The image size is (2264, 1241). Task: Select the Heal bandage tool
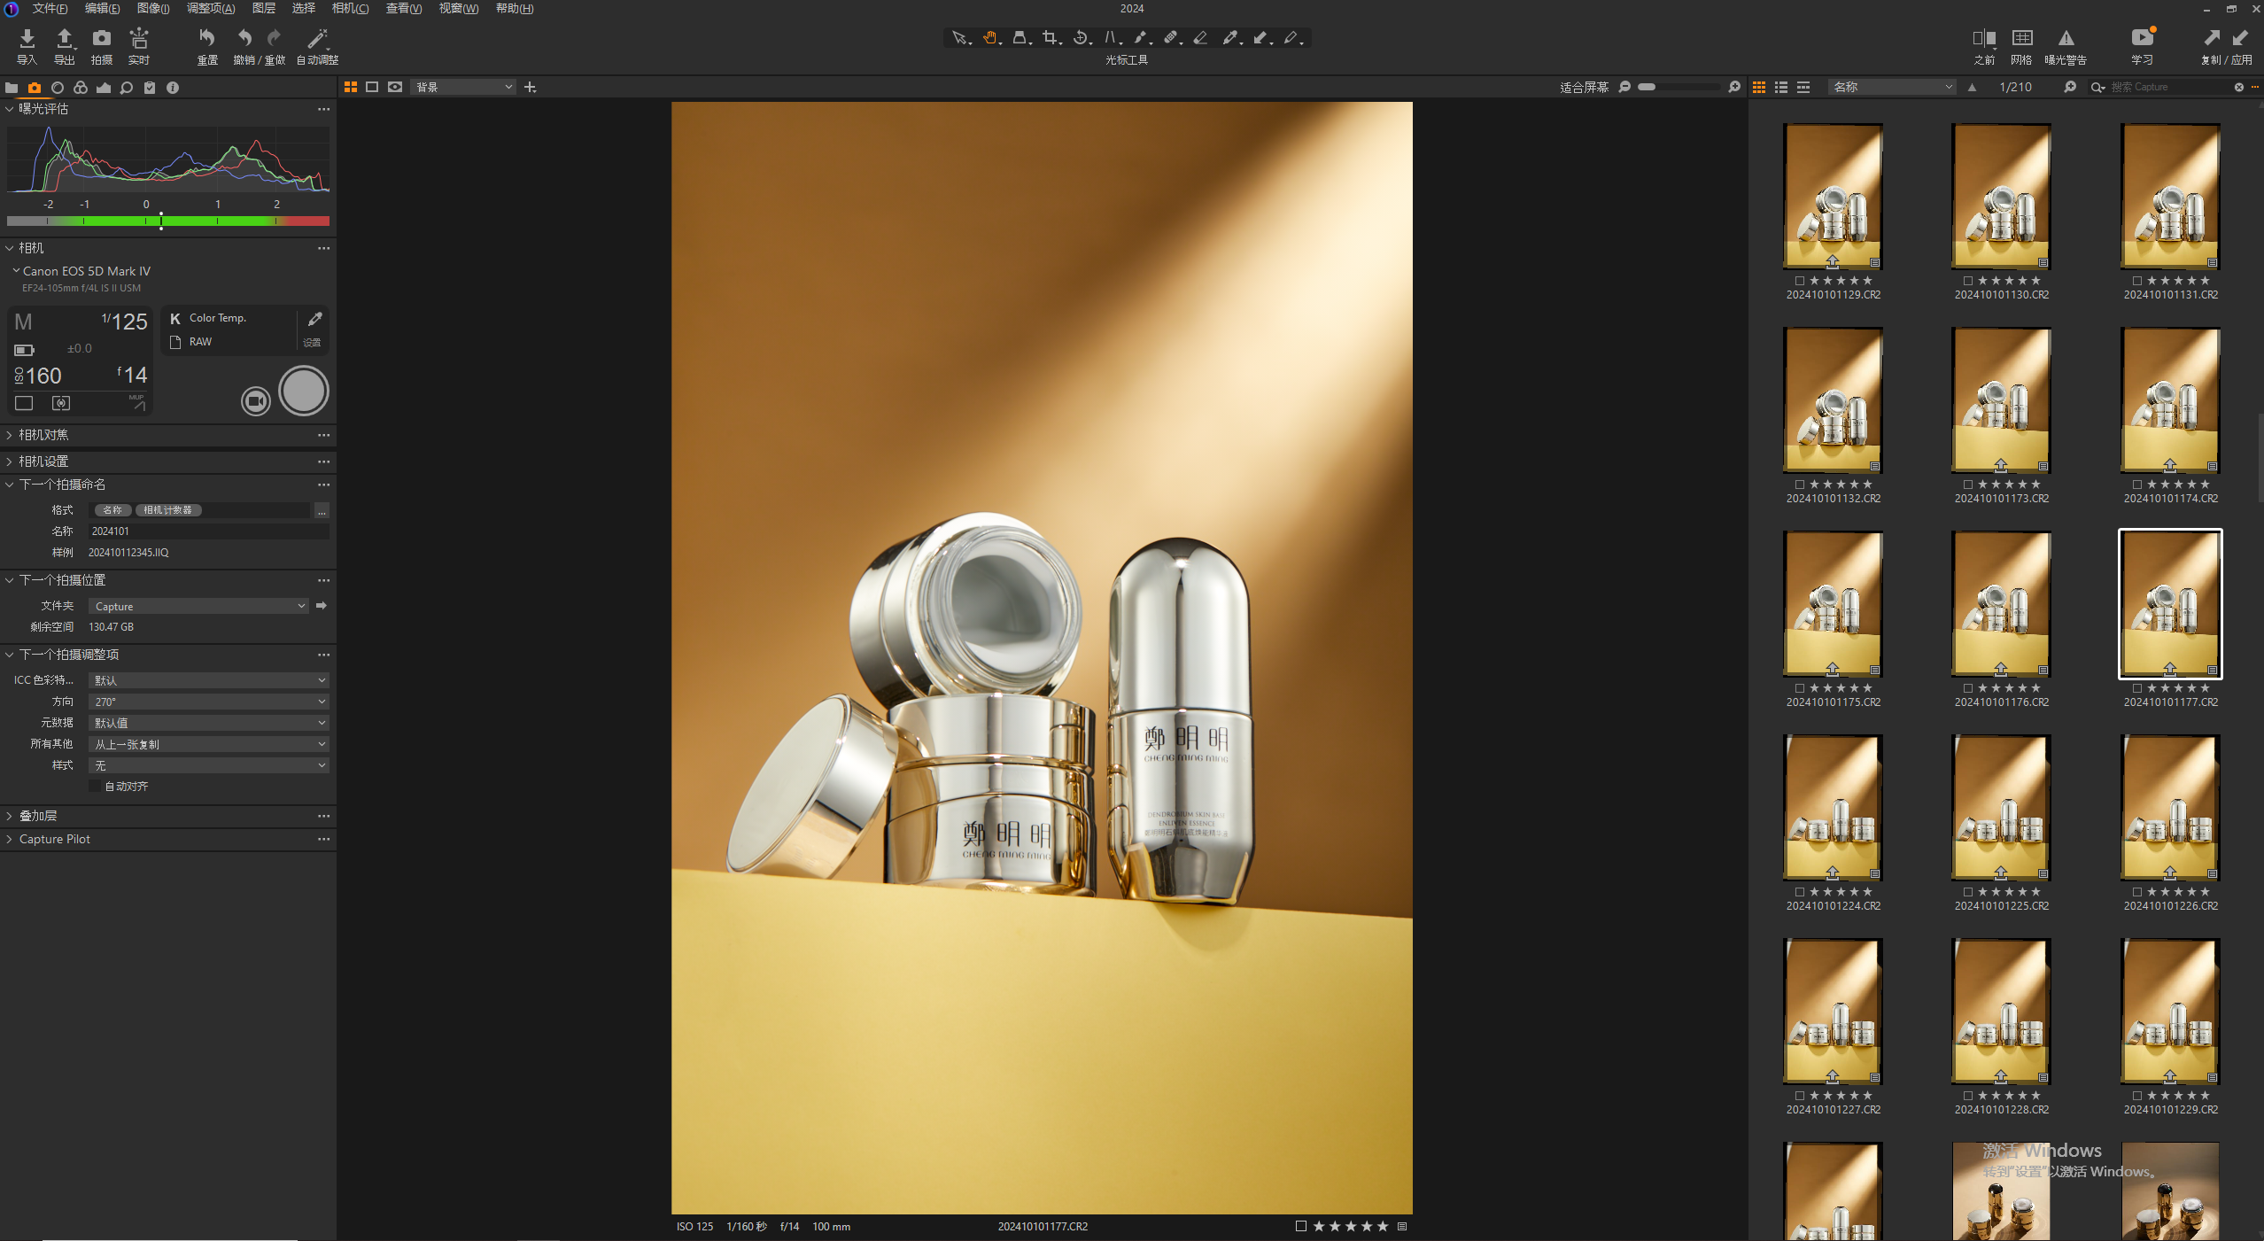pos(1171,38)
